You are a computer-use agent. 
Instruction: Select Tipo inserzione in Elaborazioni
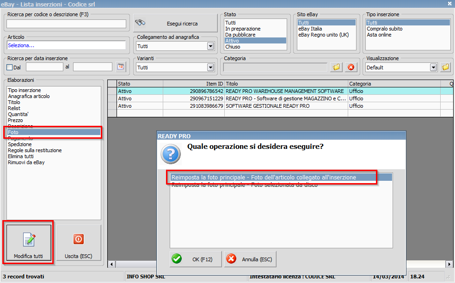click(x=54, y=90)
